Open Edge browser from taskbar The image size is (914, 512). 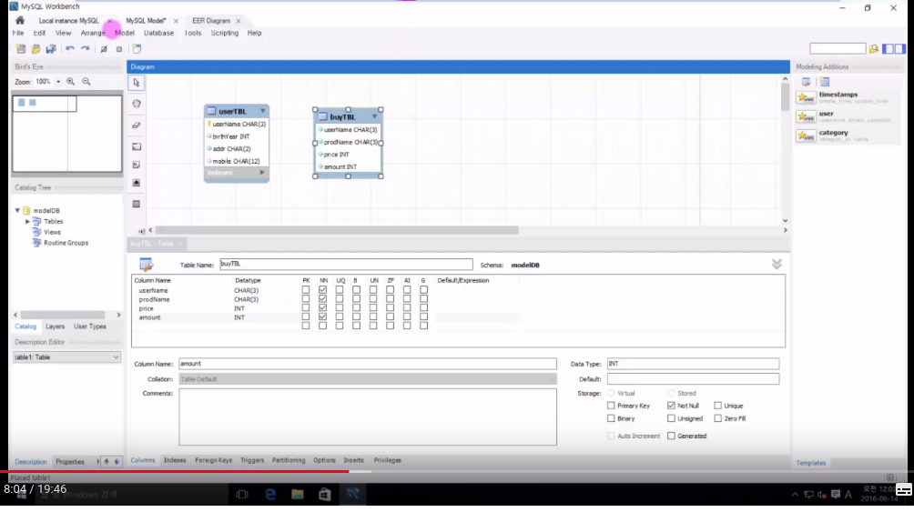click(x=269, y=495)
